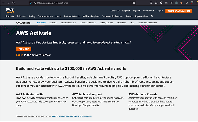Image resolution: width=198 pixels, height=122 pixels.
Task: Open site search magnifier icon
Action: coord(152,16)
